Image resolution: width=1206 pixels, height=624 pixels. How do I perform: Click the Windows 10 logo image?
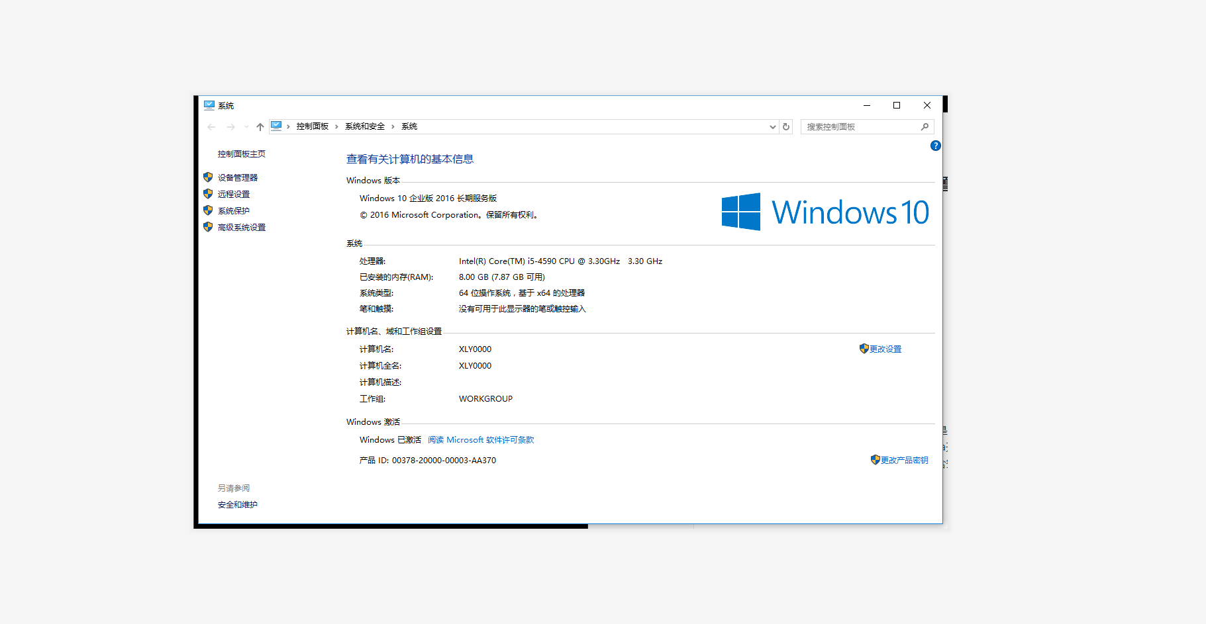coord(825,212)
